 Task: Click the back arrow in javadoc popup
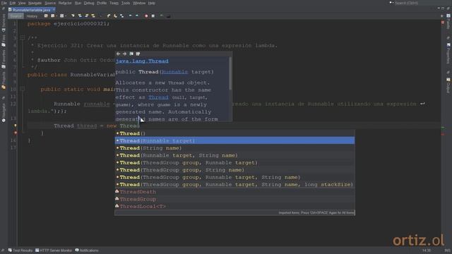(118, 54)
